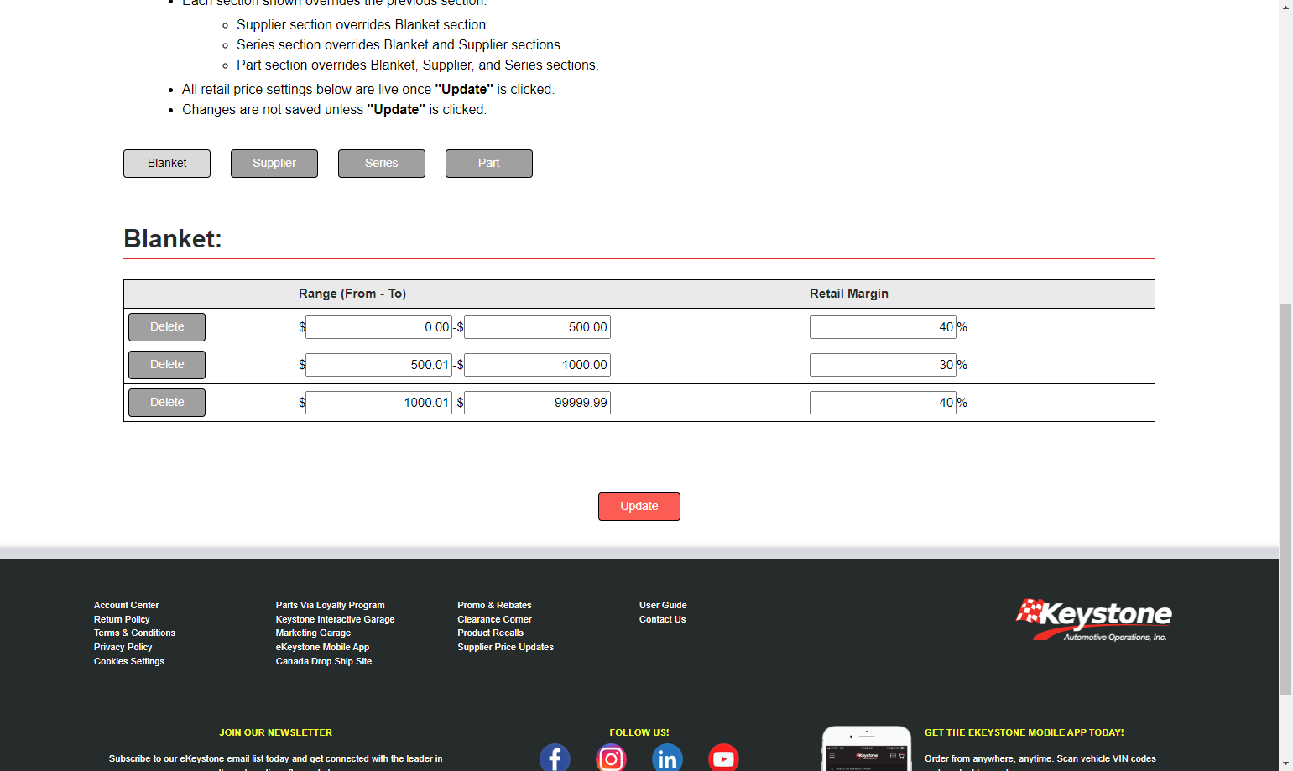This screenshot has height=771, width=1293.
Task: Edit the range From field showing 0.00
Action: [x=379, y=327]
